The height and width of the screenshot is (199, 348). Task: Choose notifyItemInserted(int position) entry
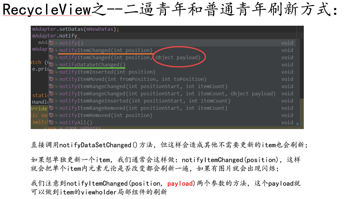172,72
